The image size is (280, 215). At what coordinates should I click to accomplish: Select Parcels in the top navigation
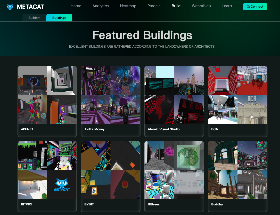click(x=154, y=6)
